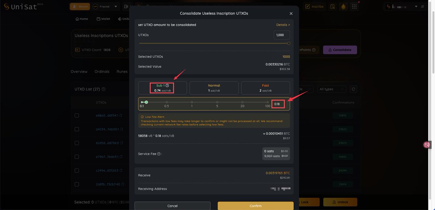The image size is (435, 210).
Task: Go to Wallet in navigation bar
Action: 103,19
